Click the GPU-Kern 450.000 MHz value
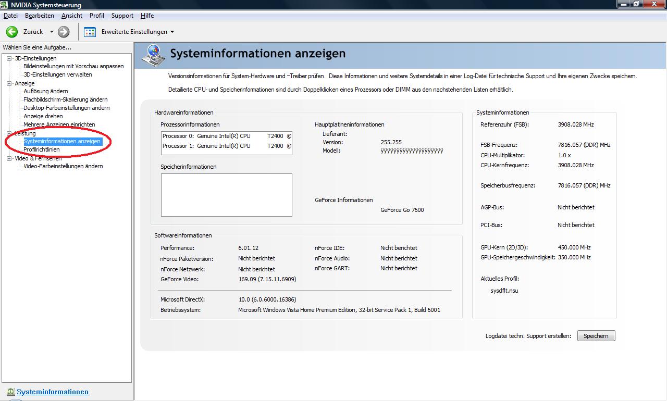 (x=574, y=247)
